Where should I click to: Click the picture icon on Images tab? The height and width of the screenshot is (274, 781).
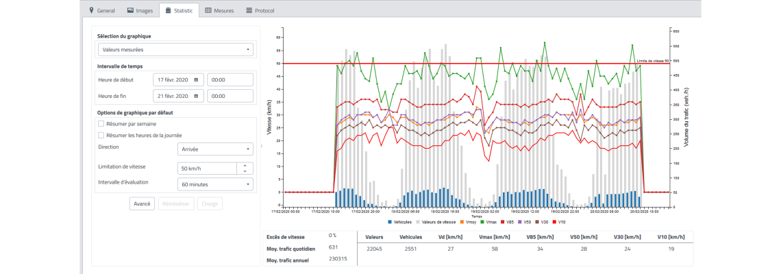point(130,11)
